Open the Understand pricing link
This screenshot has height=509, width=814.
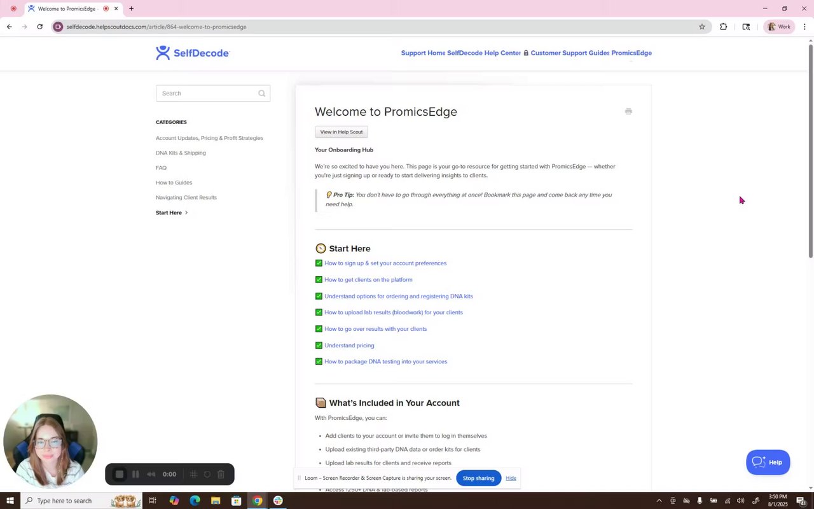click(349, 345)
